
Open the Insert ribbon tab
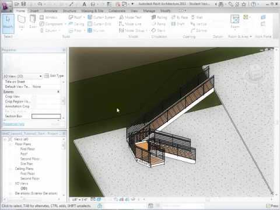(34, 10)
